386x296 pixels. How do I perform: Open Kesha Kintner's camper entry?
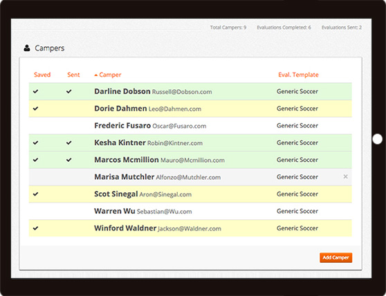[120, 142]
